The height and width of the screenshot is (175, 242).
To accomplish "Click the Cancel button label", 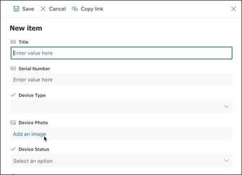I will coord(57,9).
